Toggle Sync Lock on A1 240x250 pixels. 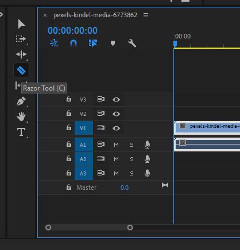[x=101, y=144]
